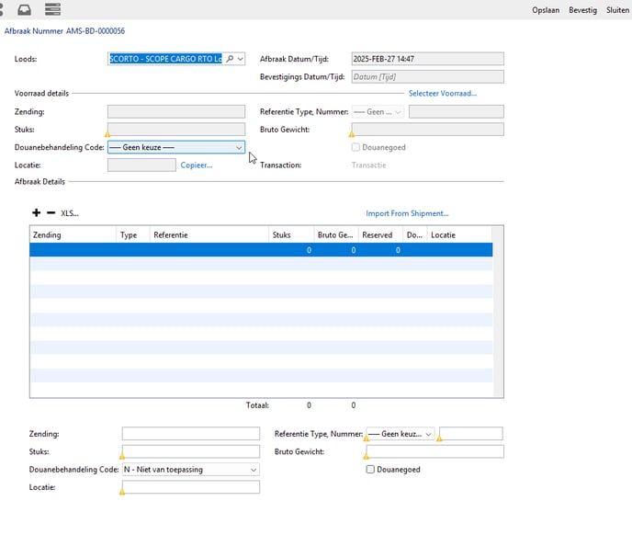Sort by the Zending column header
The height and width of the screenshot is (535, 632).
pos(73,234)
